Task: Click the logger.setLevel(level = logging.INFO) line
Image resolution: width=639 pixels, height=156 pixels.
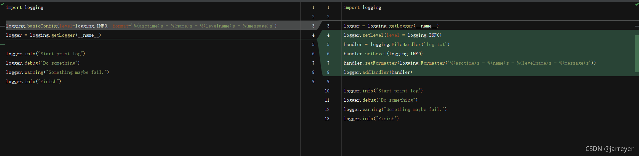Action: (x=392, y=35)
